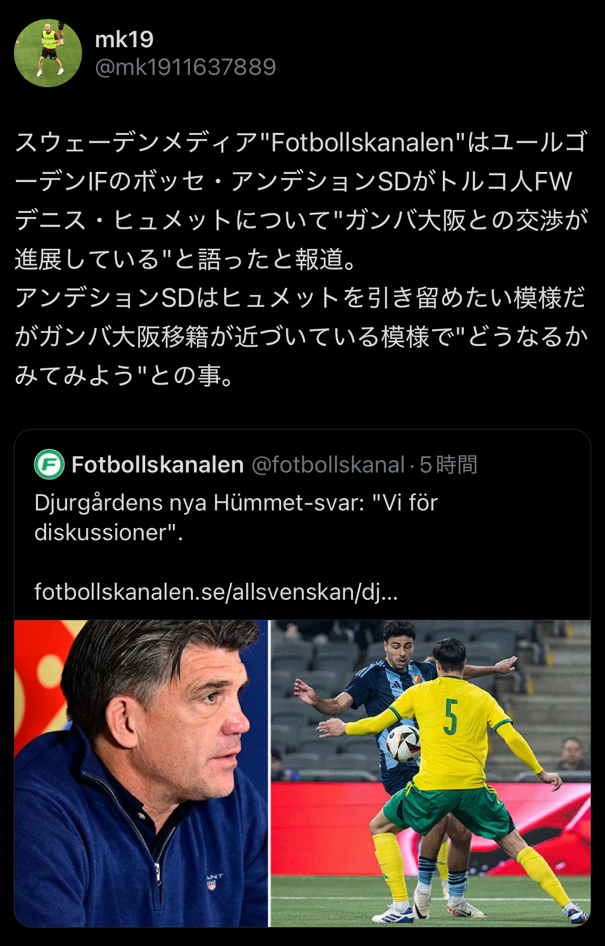This screenshot has width=605, height=946.
Task: Click tweet line beginning アンデションSDはヒュメット
Action: pos(301,298)
